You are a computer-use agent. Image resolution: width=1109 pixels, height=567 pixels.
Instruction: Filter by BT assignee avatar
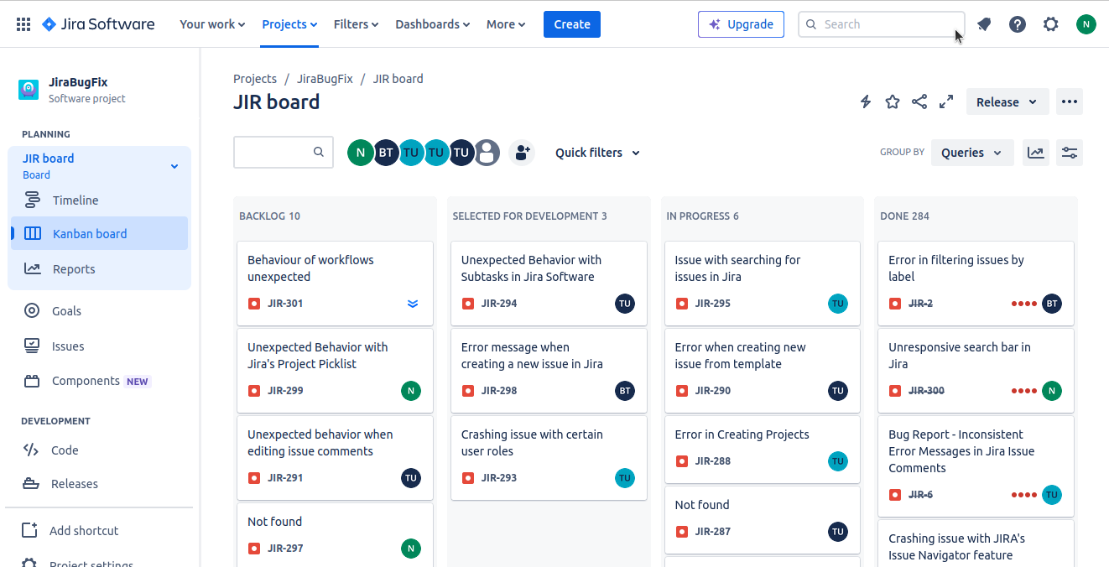click(385, 153)
